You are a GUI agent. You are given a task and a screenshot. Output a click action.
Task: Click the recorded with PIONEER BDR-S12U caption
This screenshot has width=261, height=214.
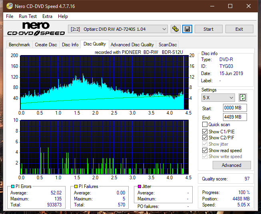tap(139, 52)
